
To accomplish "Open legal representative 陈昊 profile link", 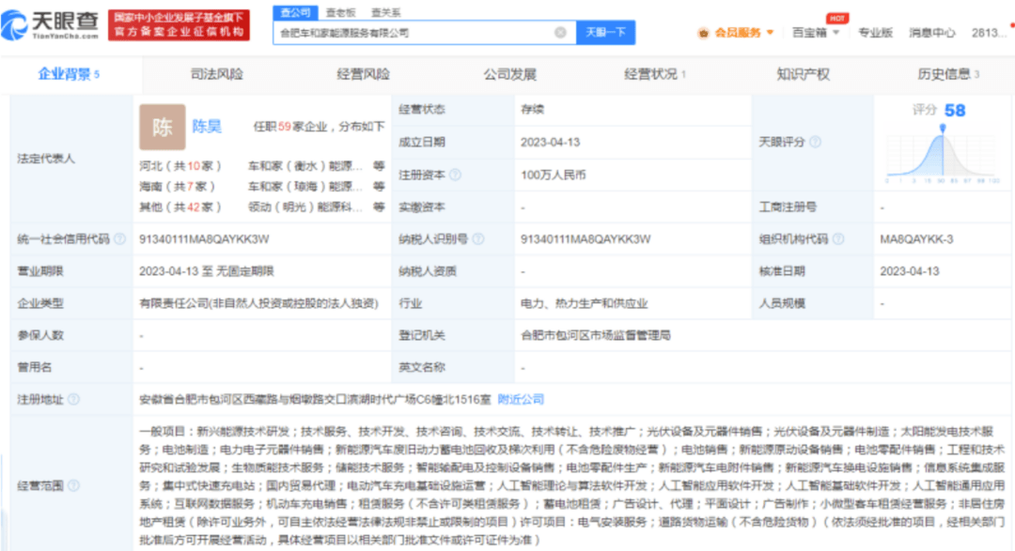I will [x=207, y=126].
